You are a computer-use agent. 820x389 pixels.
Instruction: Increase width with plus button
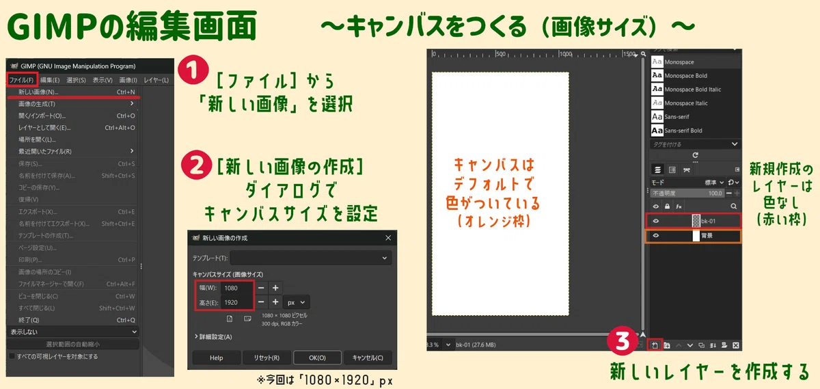[x=275, y=288]
